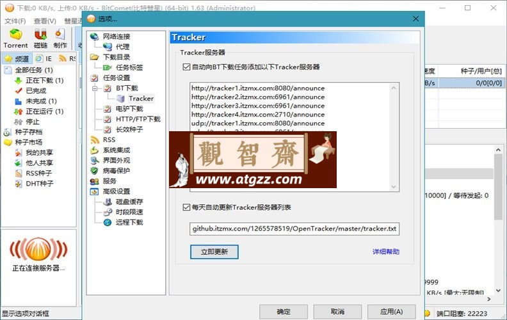This screenshot has height=320, width=507.
Task: Select the 停止 stopped tasks icon
Action: tap(19, 122)
